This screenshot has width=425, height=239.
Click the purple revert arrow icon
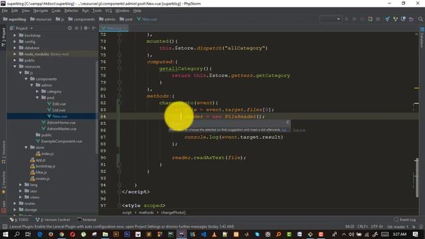coord(411,19)
